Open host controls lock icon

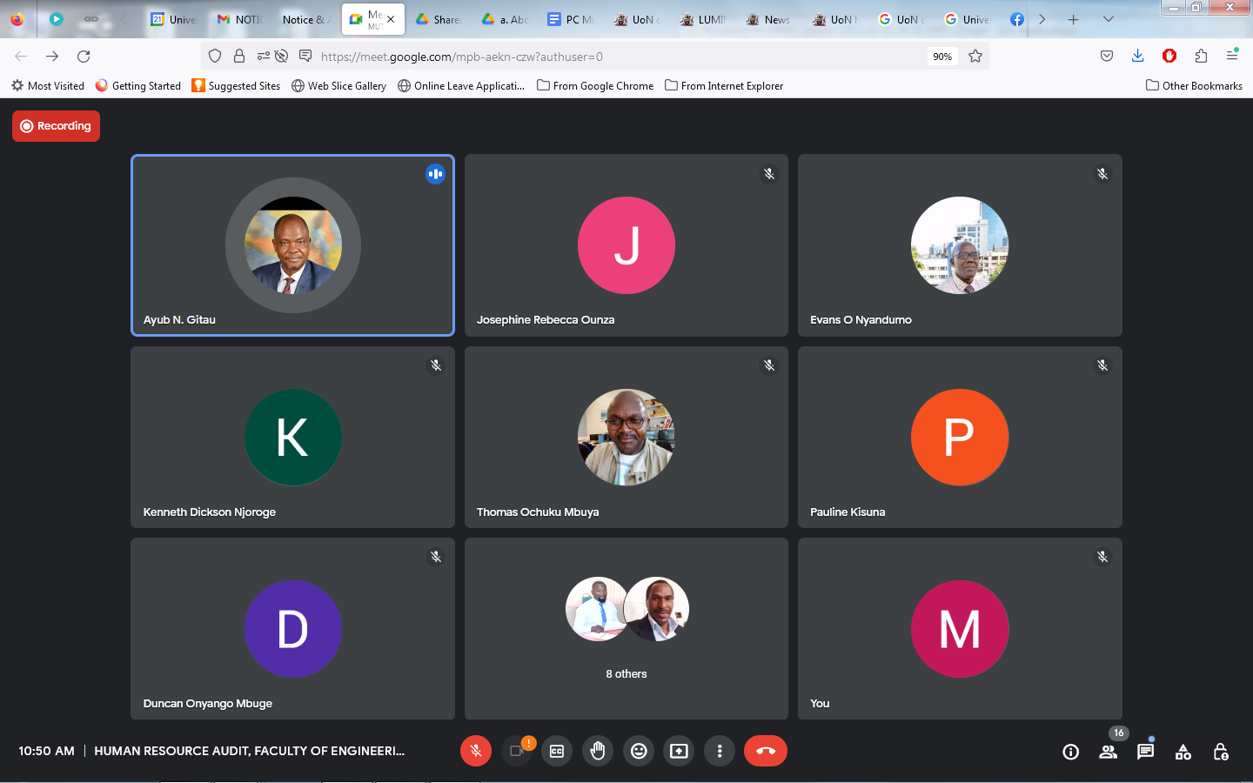pos(1221,752)
